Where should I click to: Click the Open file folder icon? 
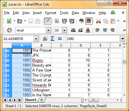coord(20,21)
